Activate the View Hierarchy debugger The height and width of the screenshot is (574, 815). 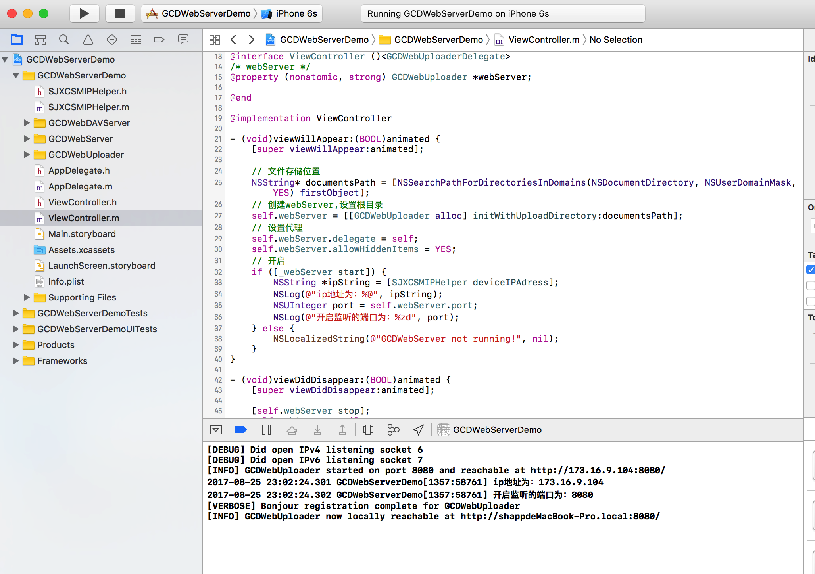[368, 429]
